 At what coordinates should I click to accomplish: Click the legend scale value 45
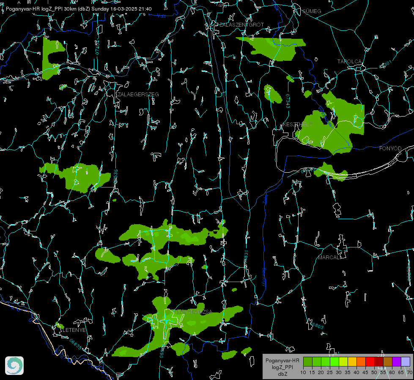click(365, 372)
